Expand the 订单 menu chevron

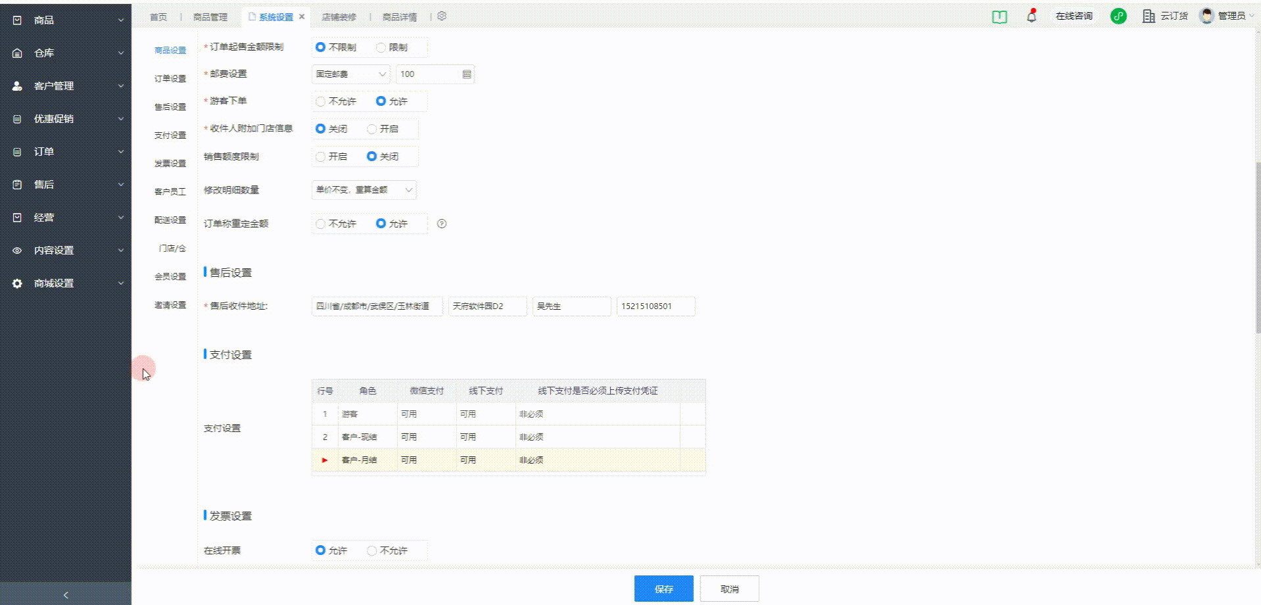[x=121, y=152]
